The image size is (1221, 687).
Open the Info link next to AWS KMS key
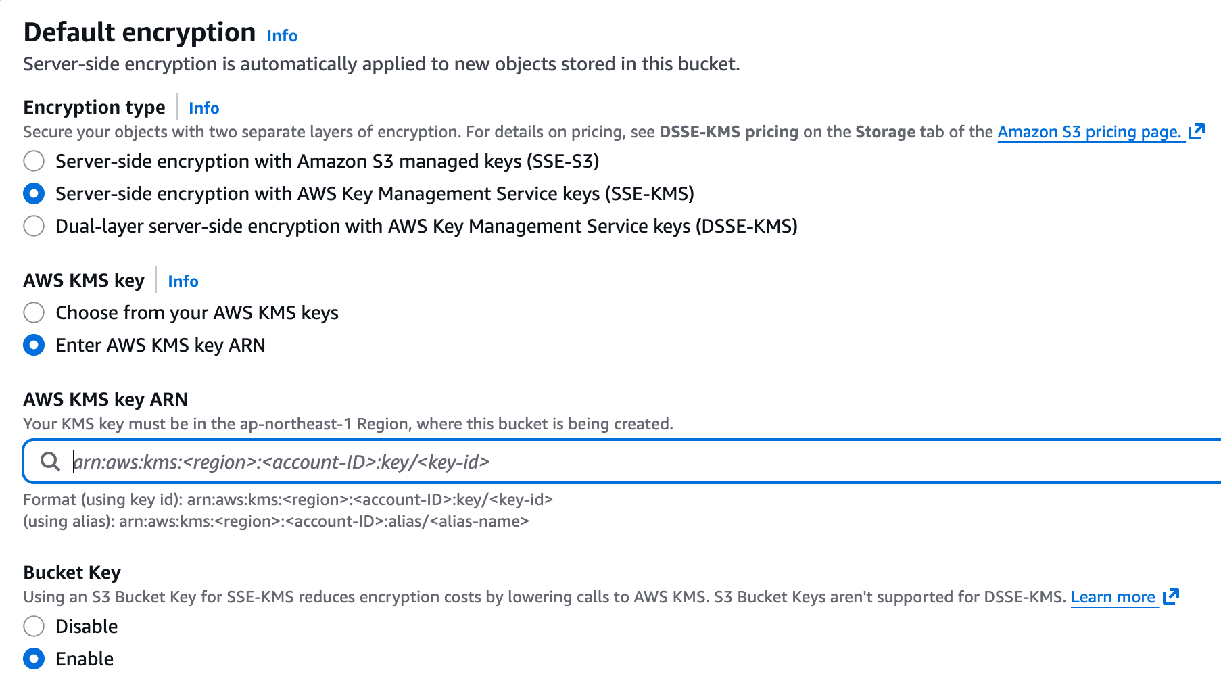click(x=183, y=281)
